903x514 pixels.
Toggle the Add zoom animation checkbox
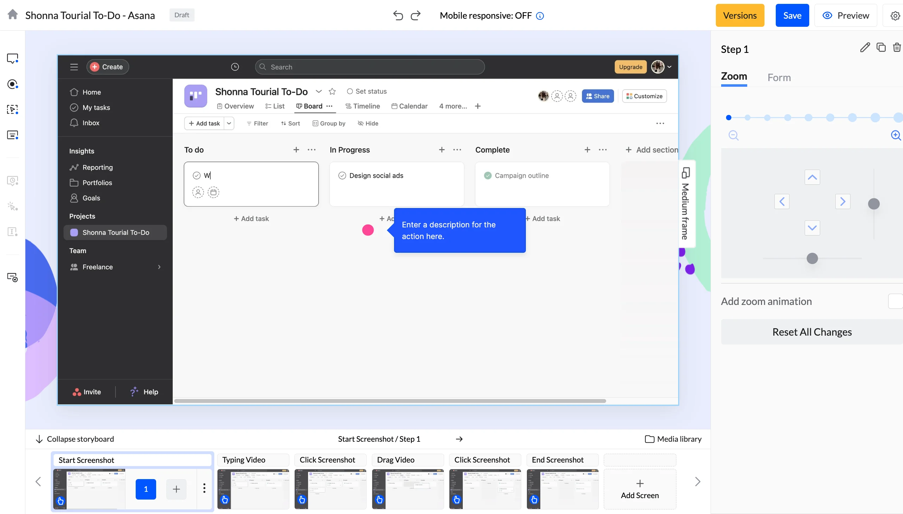896,301
